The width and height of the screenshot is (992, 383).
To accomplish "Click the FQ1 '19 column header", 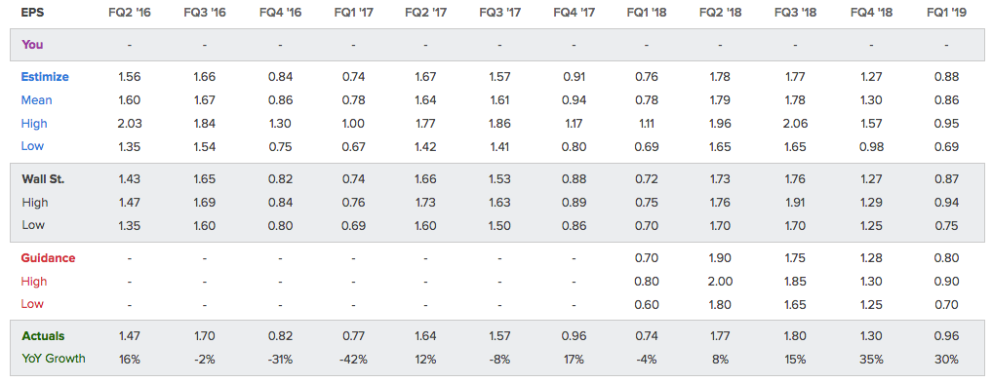I will click(946, 12).
